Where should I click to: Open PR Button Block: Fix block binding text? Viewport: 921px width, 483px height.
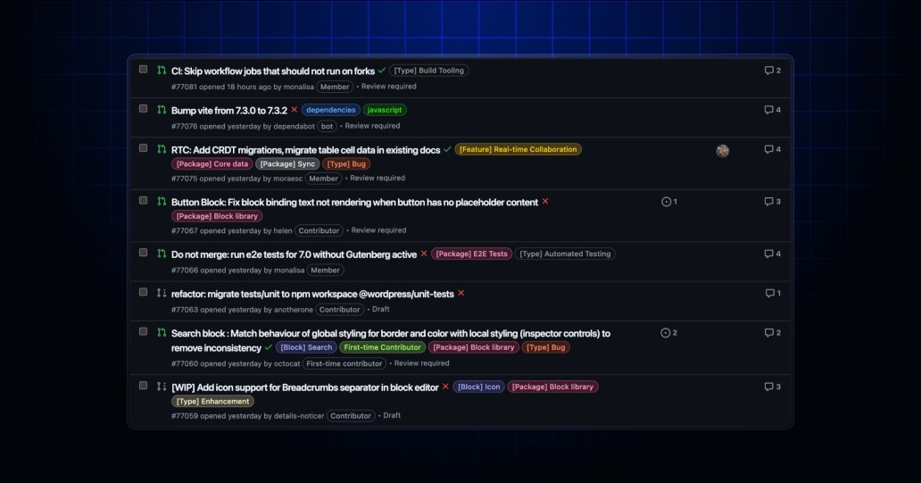[x=355, y=202]
